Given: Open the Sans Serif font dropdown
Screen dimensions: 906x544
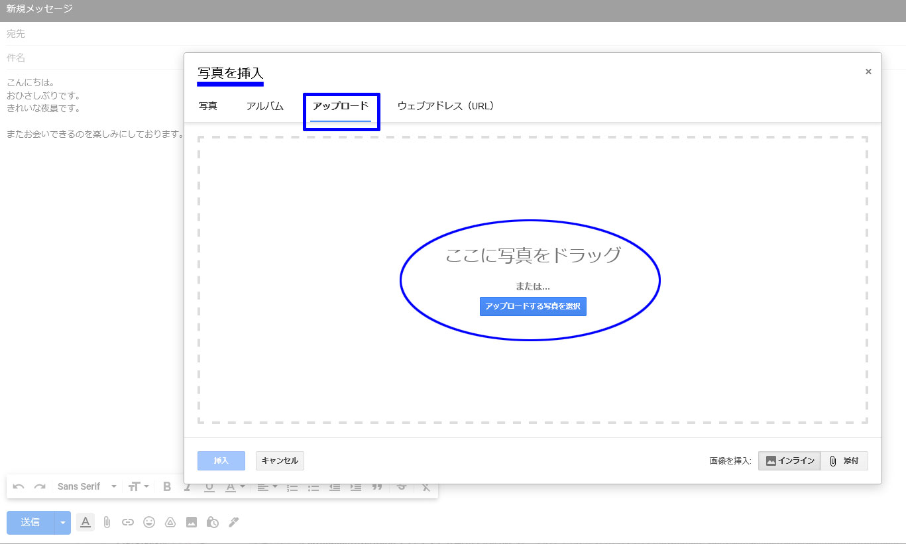Looking at the screenshot, I should 87,486.
